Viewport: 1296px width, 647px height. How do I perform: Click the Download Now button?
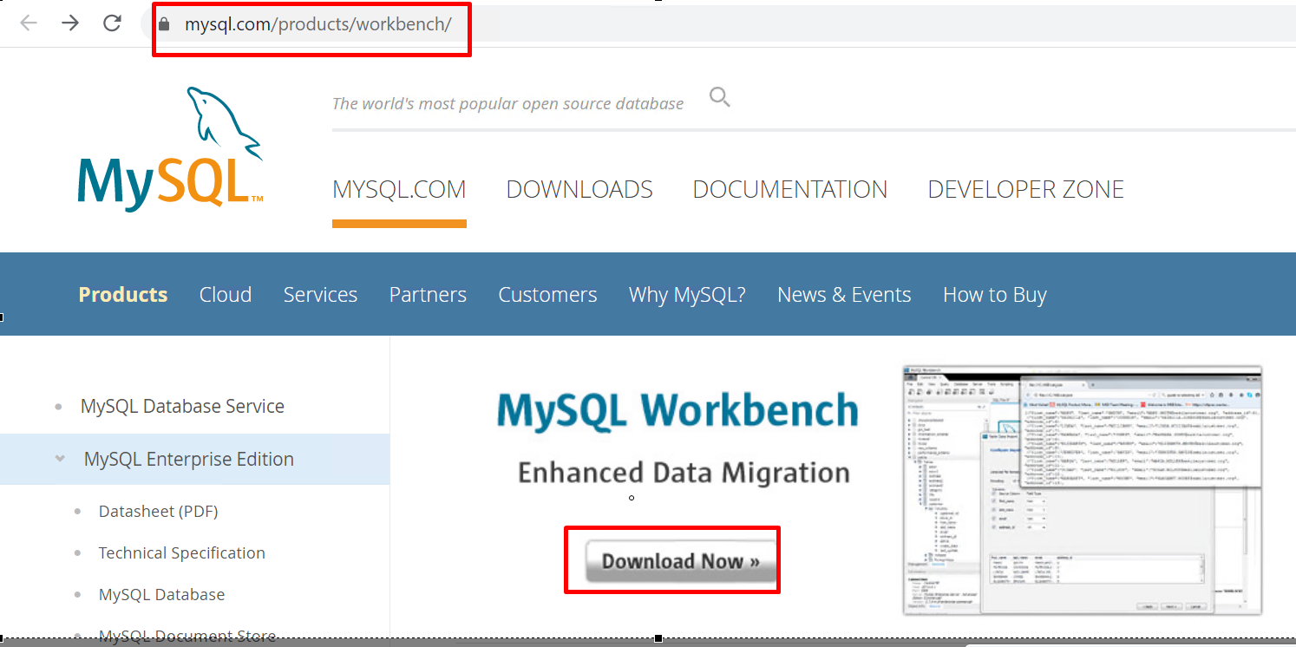pos(671,559)
